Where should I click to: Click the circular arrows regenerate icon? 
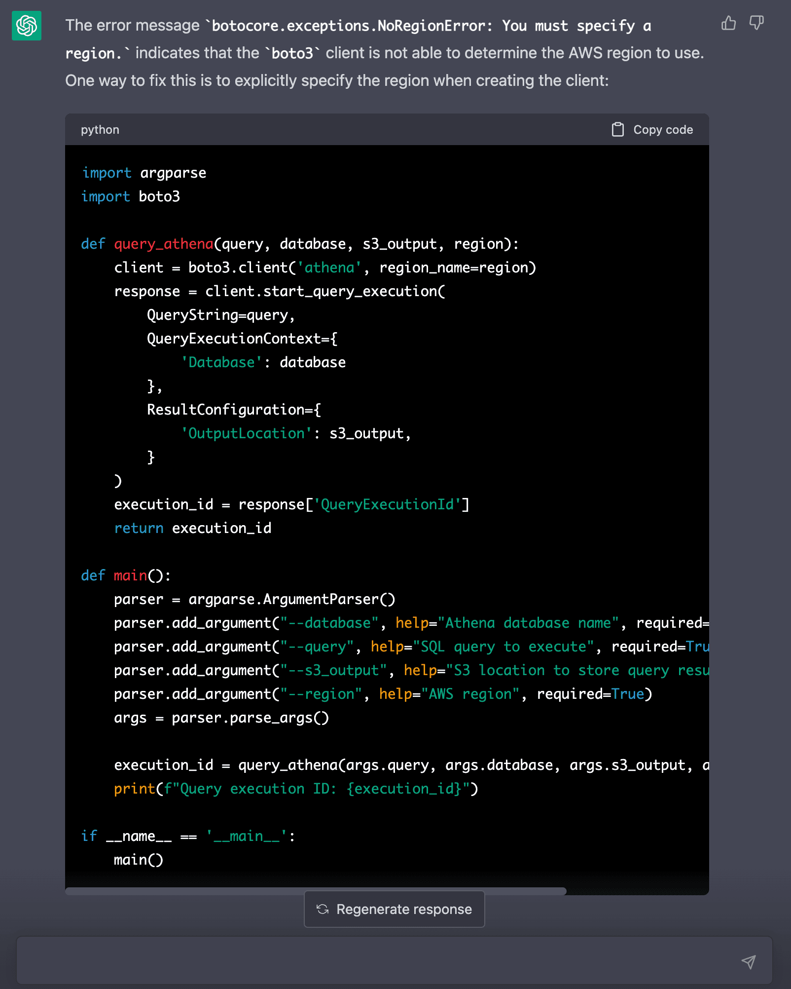click(323, 909)
